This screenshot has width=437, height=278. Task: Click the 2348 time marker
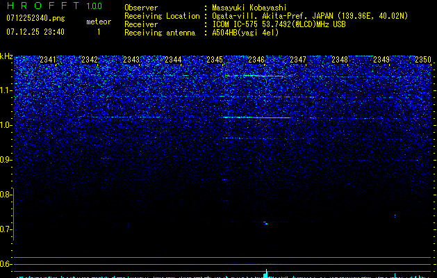click(x=340, y=60)
